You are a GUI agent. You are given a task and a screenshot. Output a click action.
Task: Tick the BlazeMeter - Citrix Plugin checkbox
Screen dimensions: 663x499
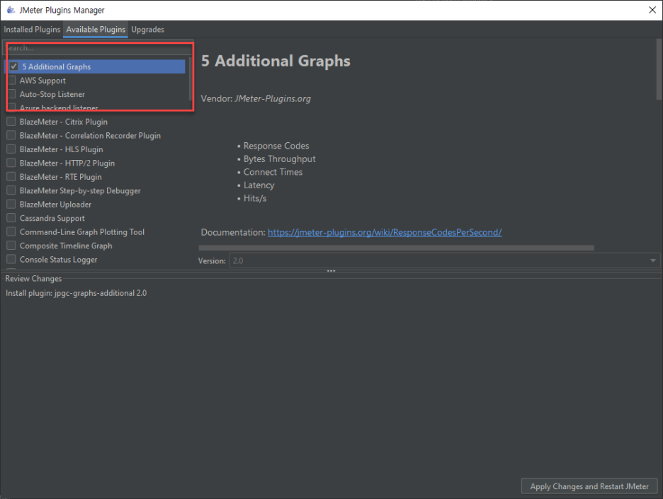(11, 122)
